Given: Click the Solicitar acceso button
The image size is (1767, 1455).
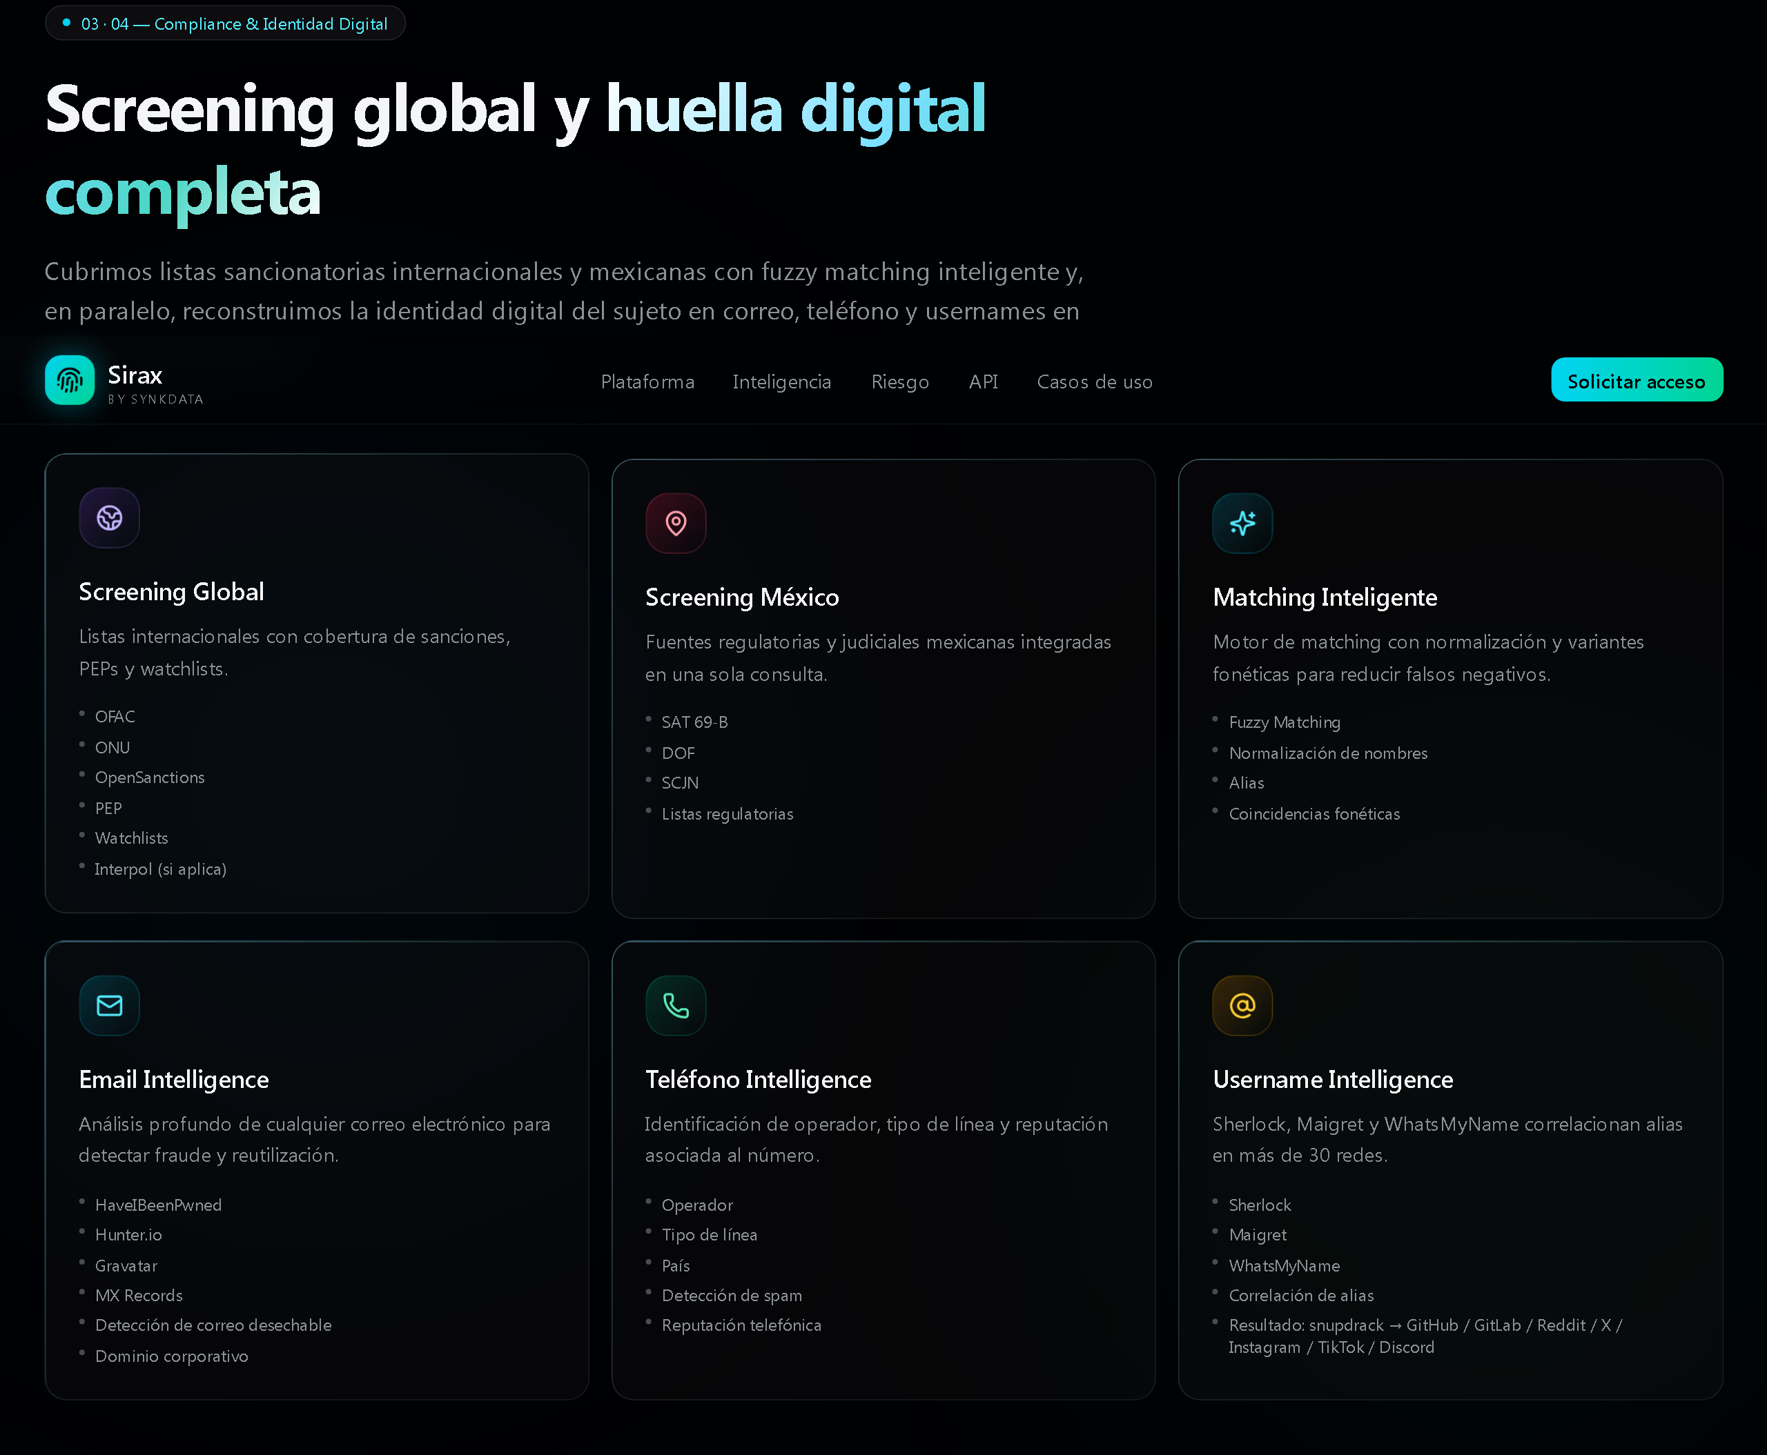Looking at the screenshot, I should [1637, 381].
